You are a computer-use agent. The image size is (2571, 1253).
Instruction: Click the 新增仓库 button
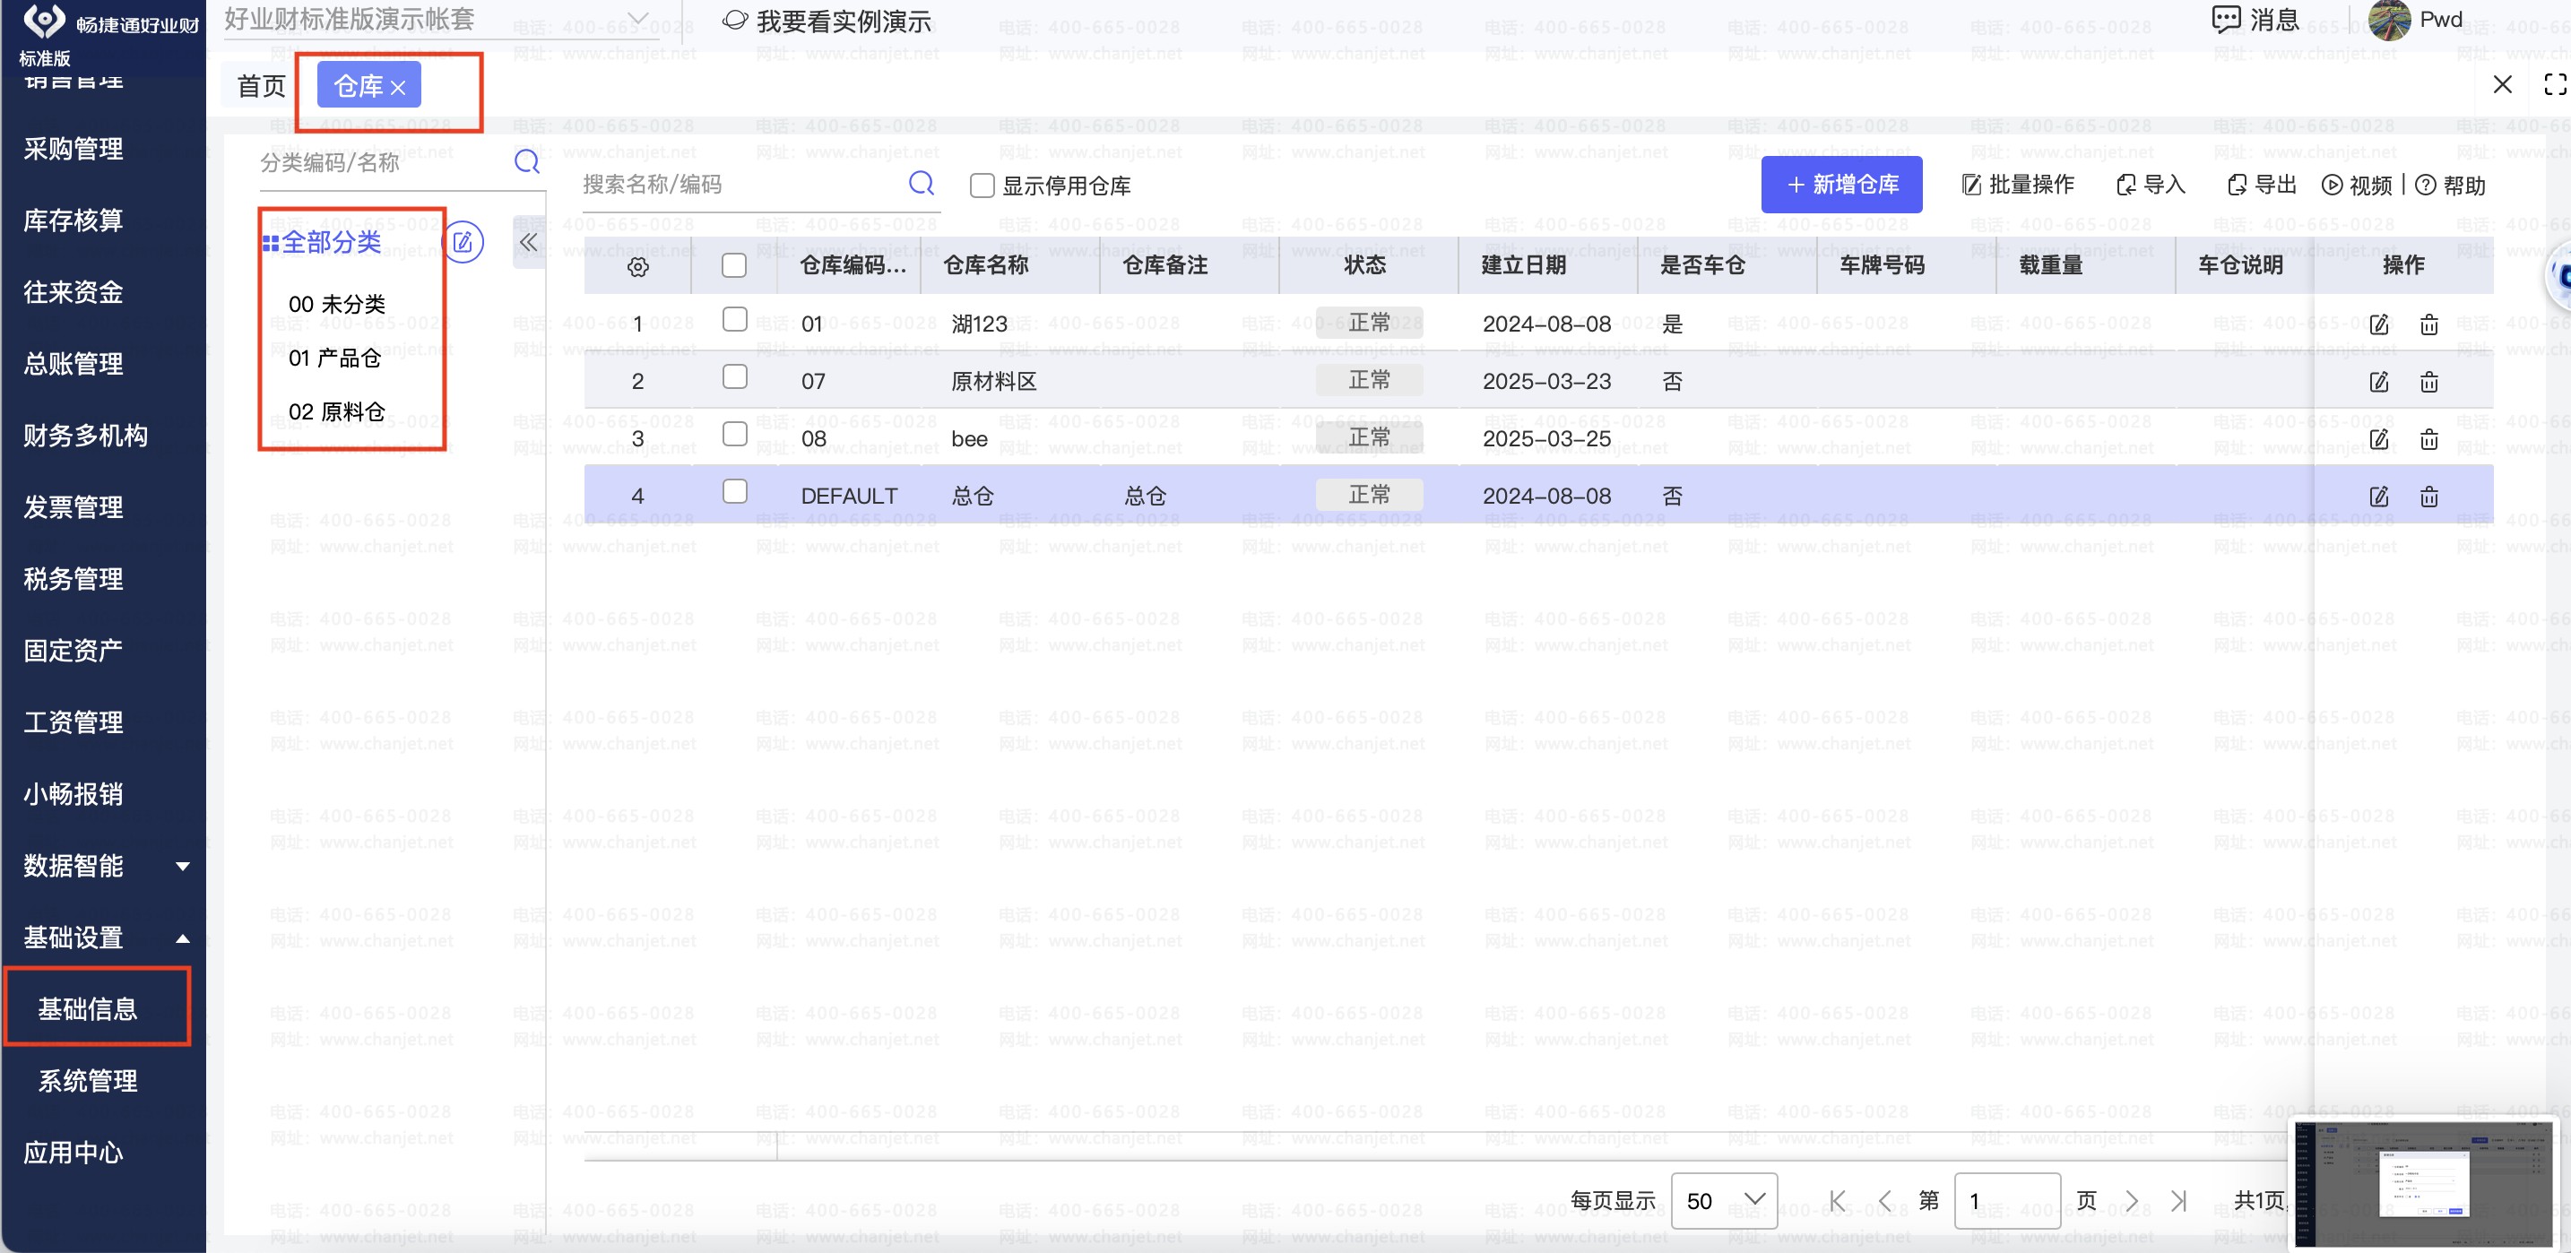(x=1841, y=185)
